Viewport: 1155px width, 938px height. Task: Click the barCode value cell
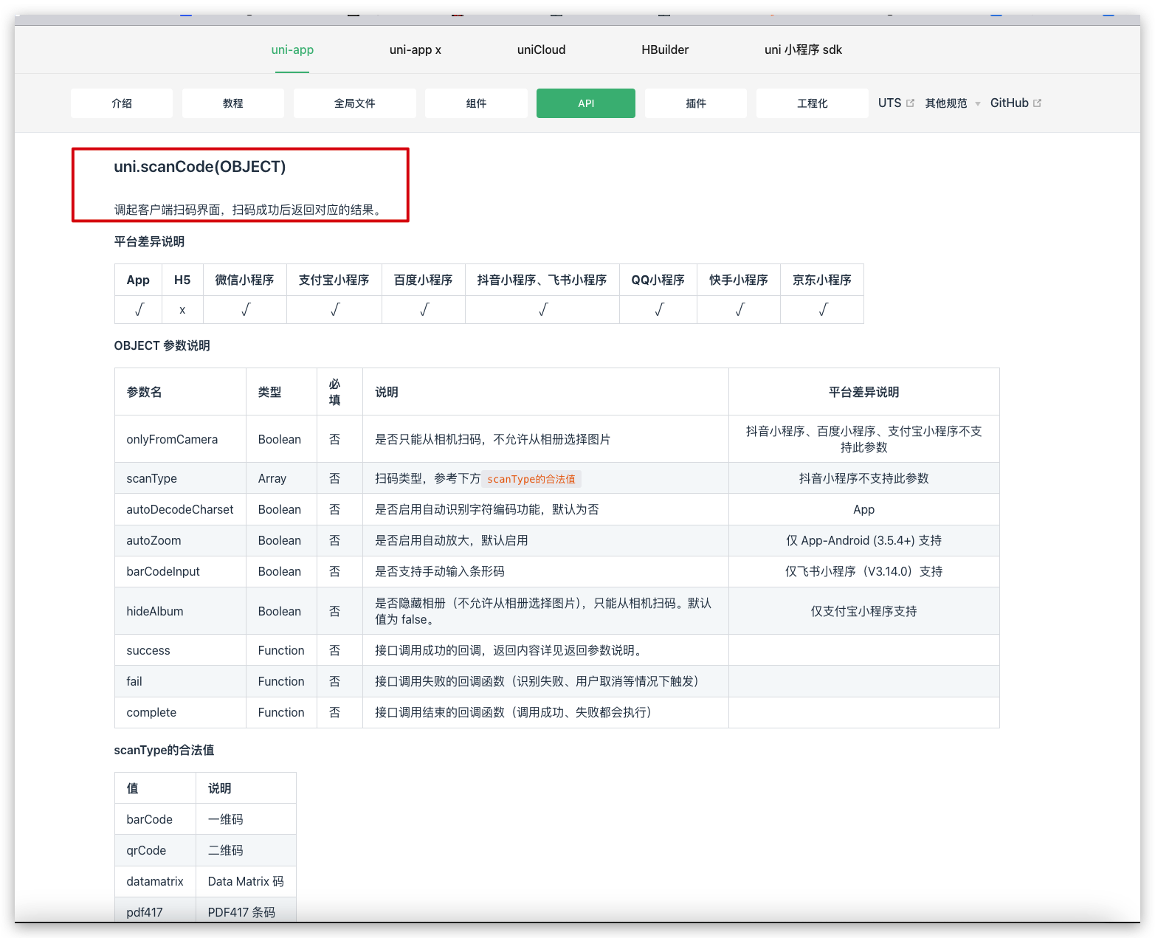point(155,819)
